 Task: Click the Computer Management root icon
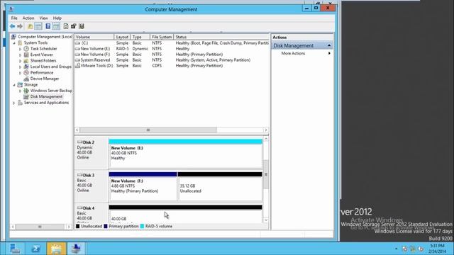tap(13, 37)
